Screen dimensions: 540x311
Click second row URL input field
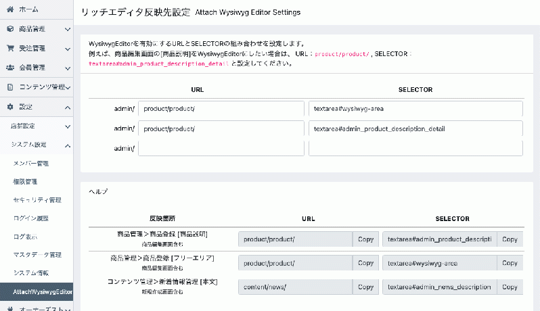click(221, 128)
